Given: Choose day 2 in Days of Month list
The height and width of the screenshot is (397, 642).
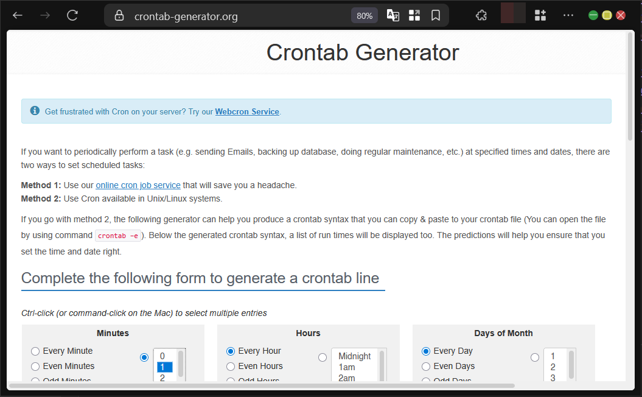Looking at the screenshot, I should coord(553,367).
